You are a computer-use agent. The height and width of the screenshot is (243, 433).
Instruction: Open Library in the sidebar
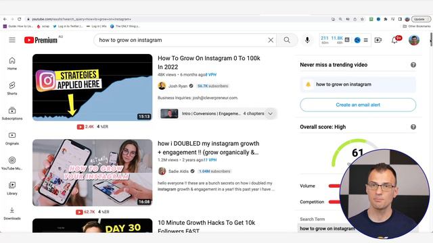pos(12,188)
